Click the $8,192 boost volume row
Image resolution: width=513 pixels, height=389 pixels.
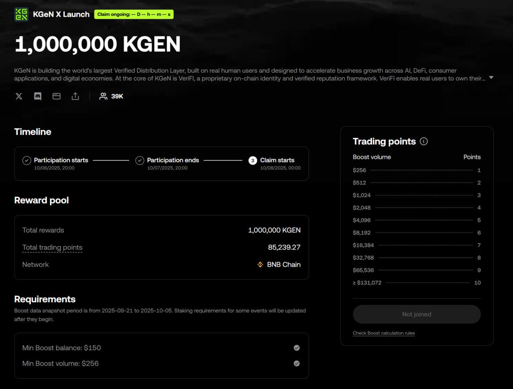[x=417, y=233]
